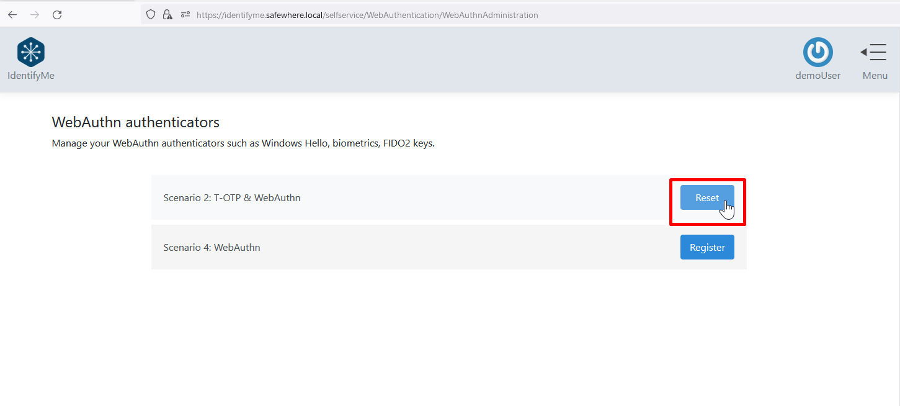
Task: Click the demoUser power icon
Action: click(818, 52)
